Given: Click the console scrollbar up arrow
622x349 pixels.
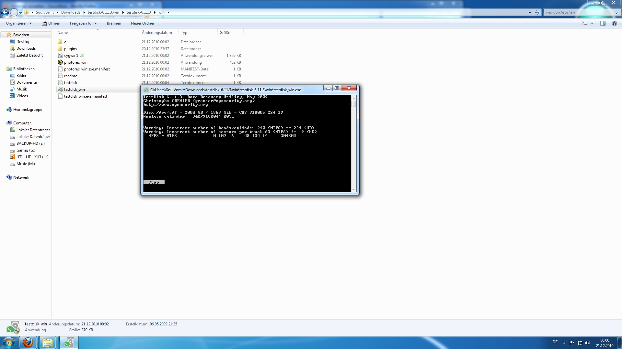Looking at the screenshot, I should pos(354,98).
